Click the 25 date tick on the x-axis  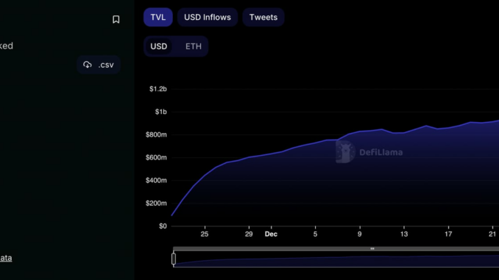(205, 234)
